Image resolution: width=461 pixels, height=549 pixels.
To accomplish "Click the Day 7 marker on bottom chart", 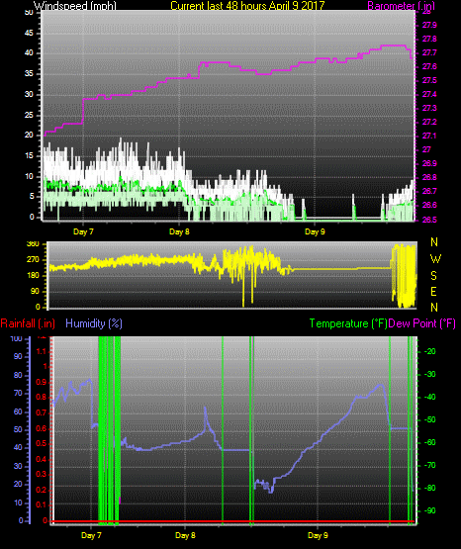I will coord(91,535).
